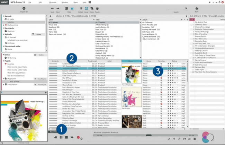The width and height of the screenshot is (225, 145).
Task: Toggle the repeat loop icon
Action: coord(190,139)
